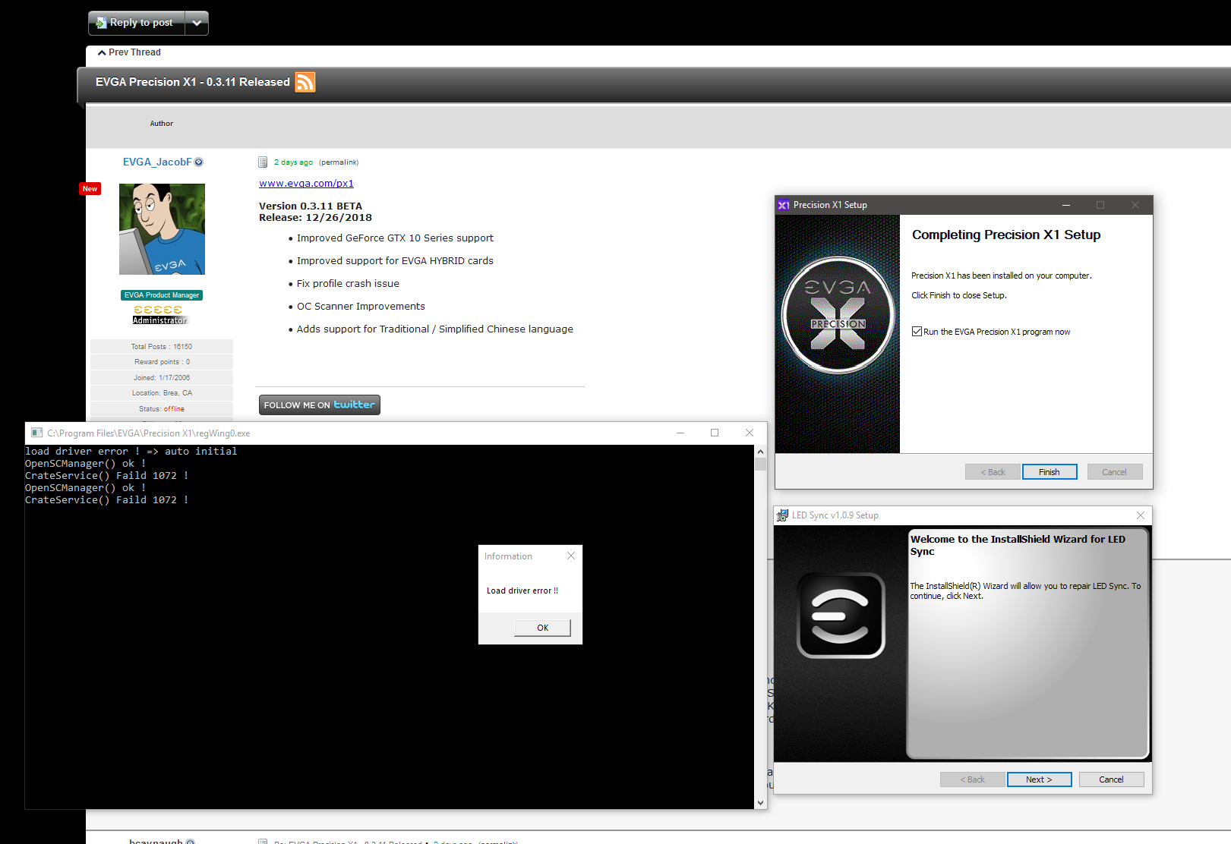Open the permalink for the first post

339,162
